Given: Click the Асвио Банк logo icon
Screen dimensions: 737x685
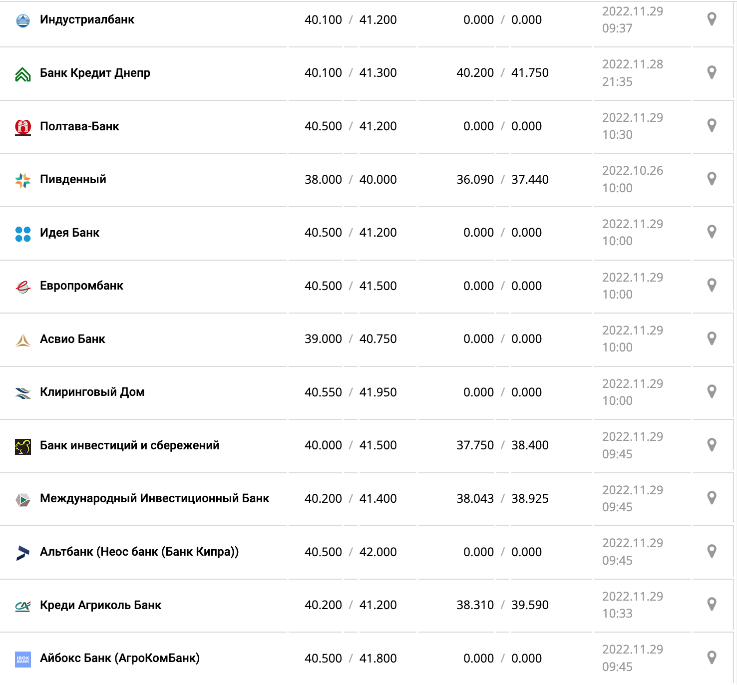Looking at the screenshot, I should pyautogui.click(x=23, y=340).
